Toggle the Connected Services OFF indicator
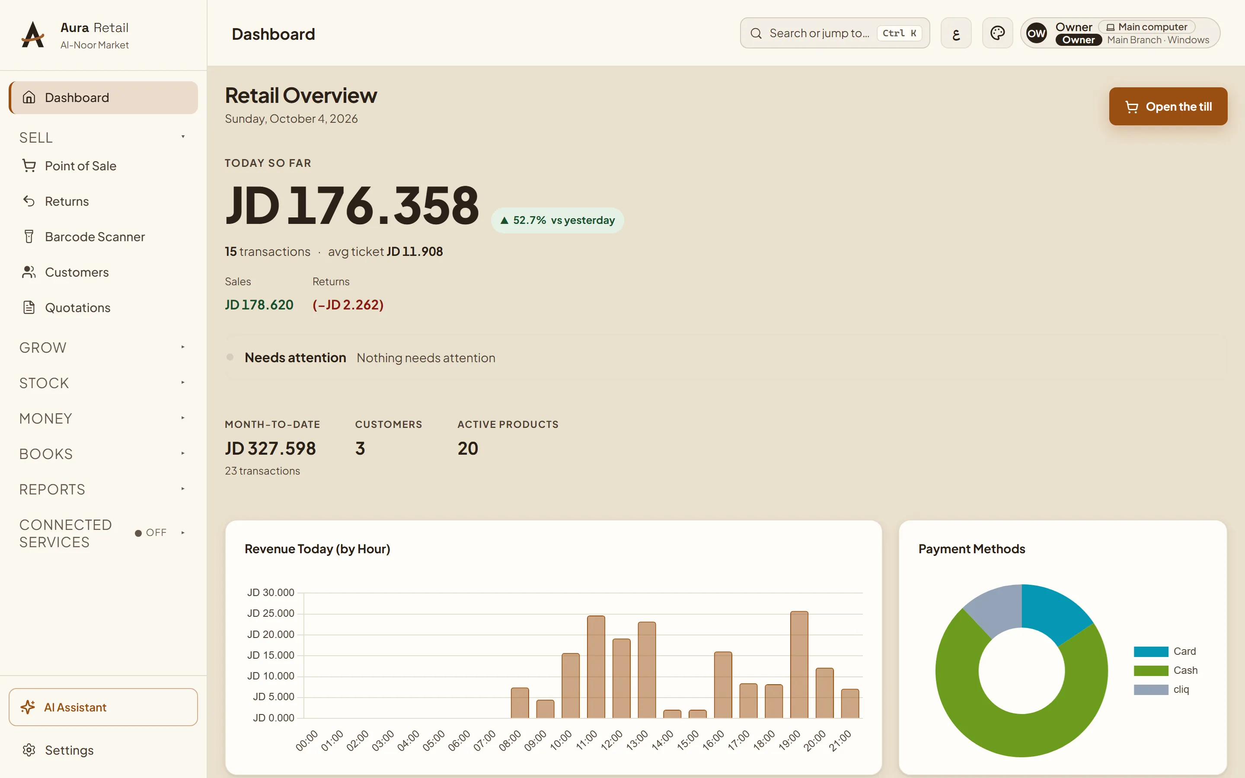This screenshot has height=778, width=1245. 151,532
